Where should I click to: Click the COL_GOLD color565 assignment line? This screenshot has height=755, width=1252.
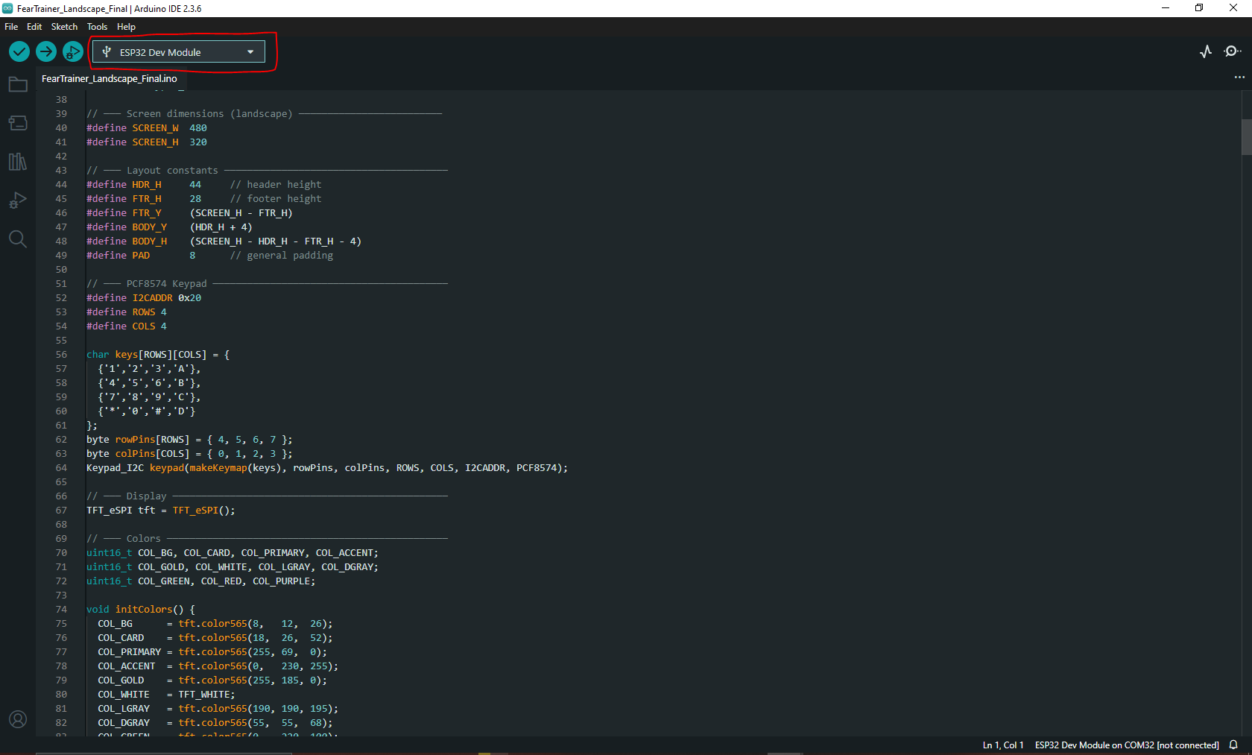coord(212,680)
